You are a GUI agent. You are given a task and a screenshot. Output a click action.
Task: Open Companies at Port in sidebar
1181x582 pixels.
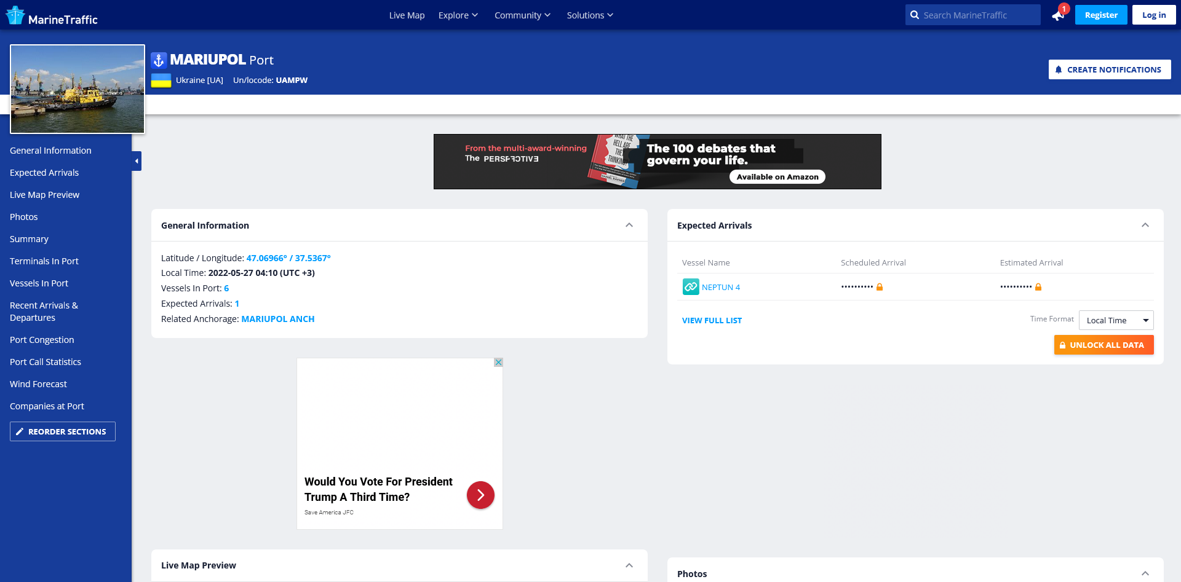tap(47, 406)
